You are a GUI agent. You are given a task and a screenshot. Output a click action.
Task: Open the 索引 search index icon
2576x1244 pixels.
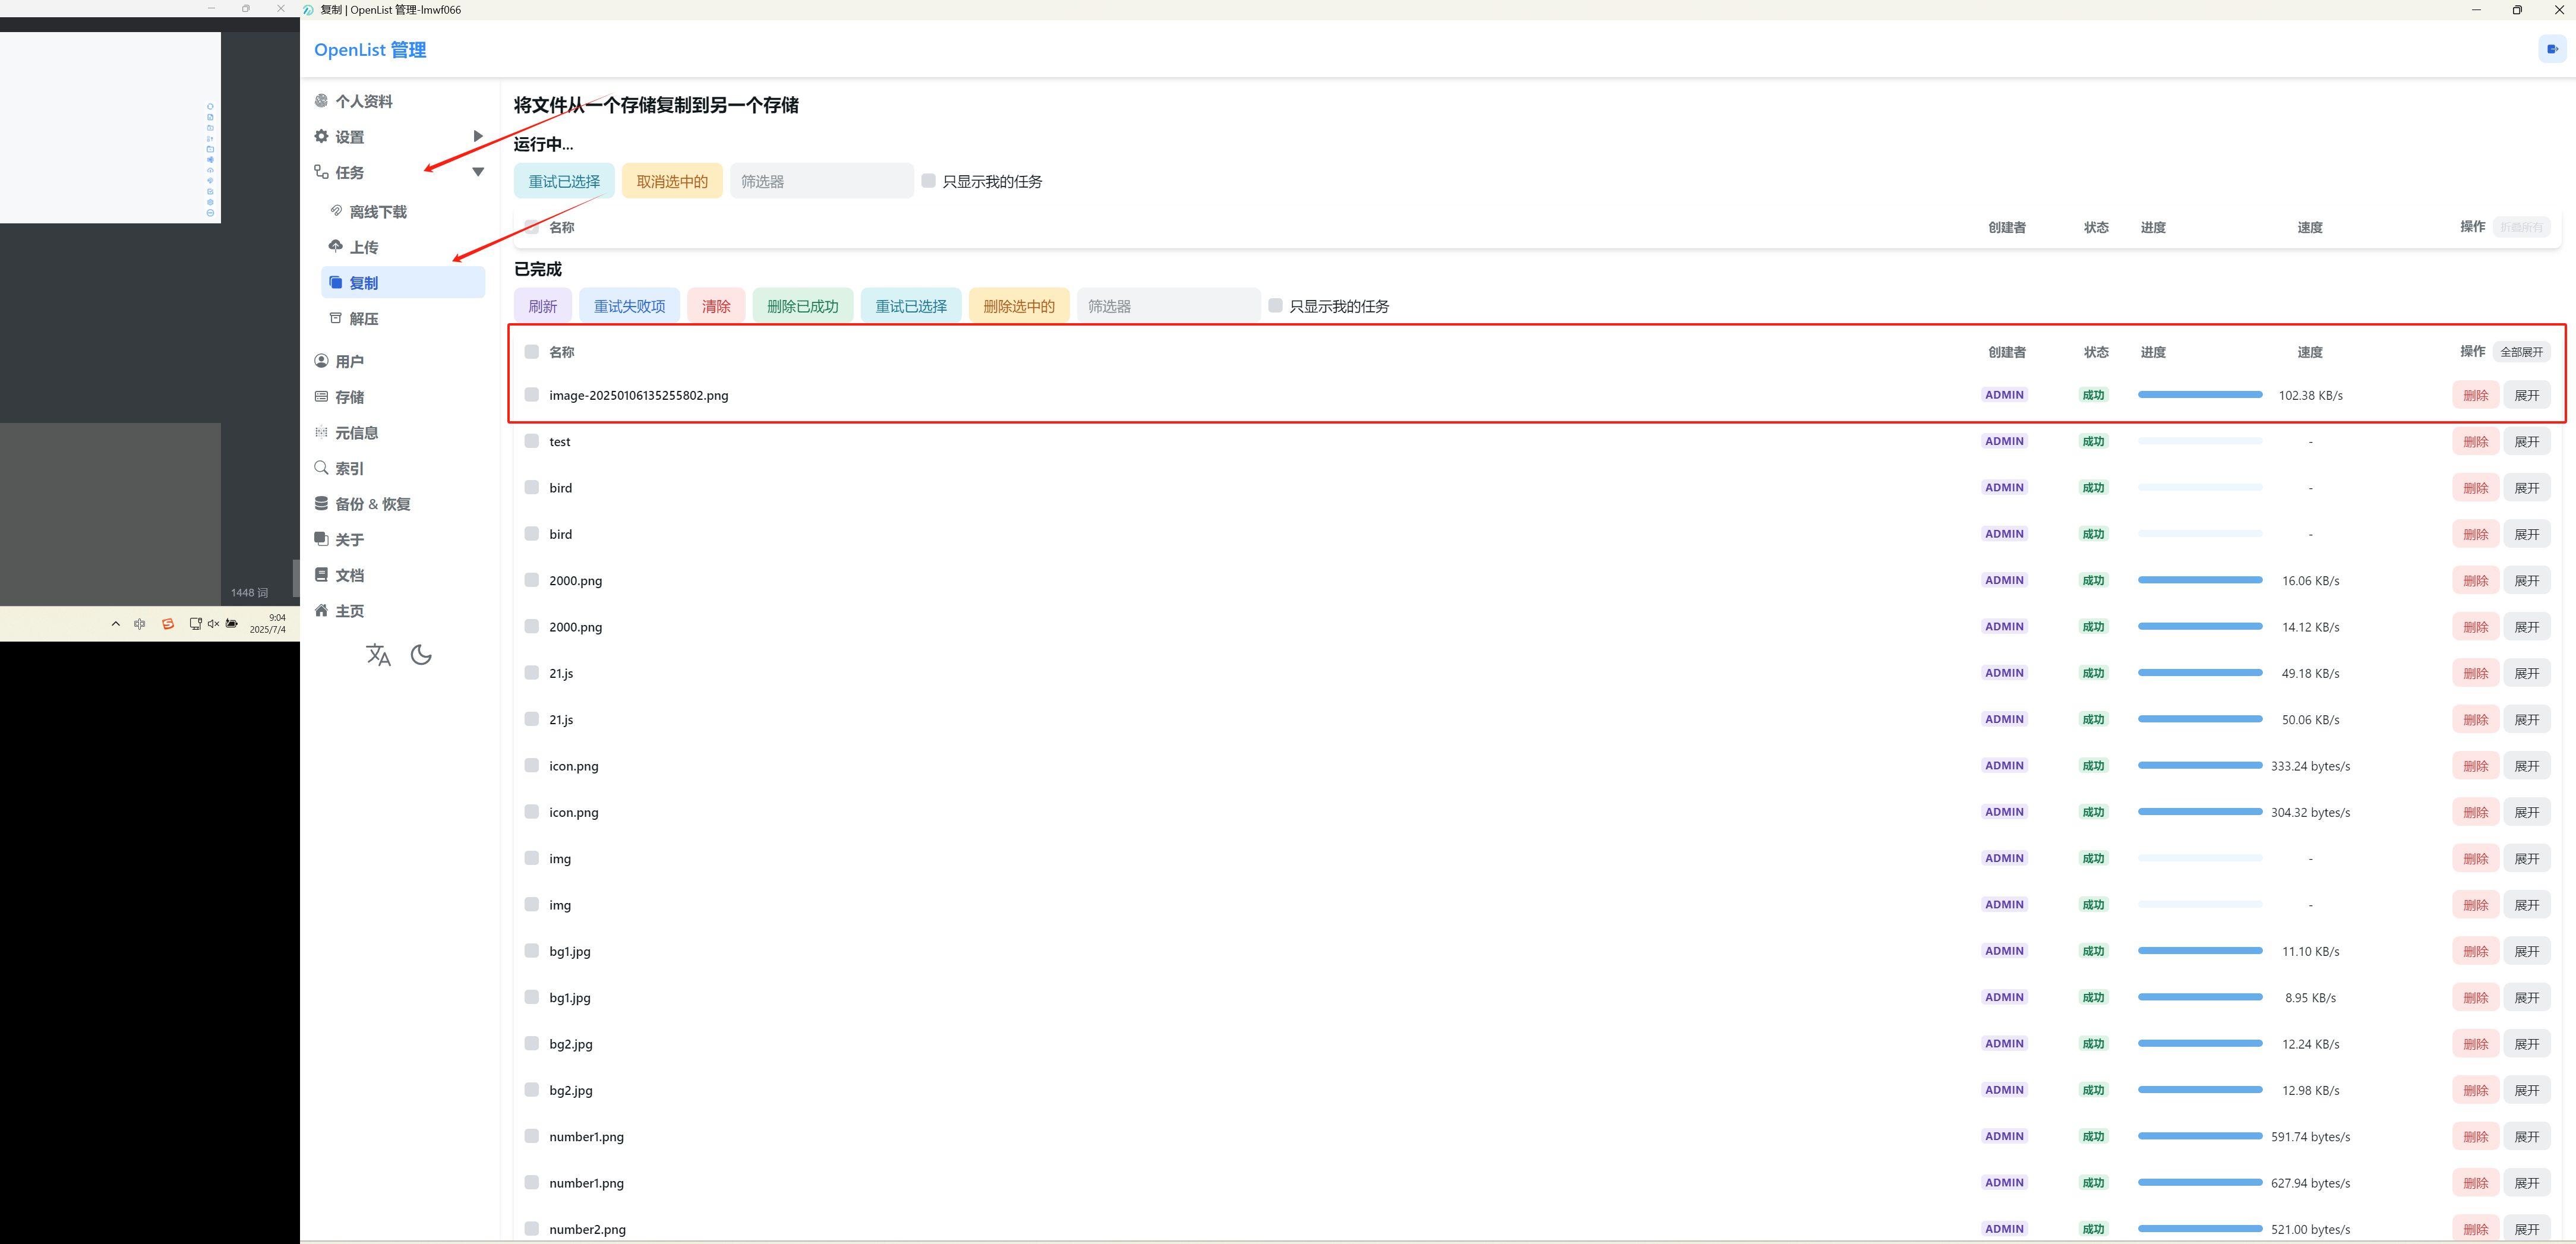(321, 468)
